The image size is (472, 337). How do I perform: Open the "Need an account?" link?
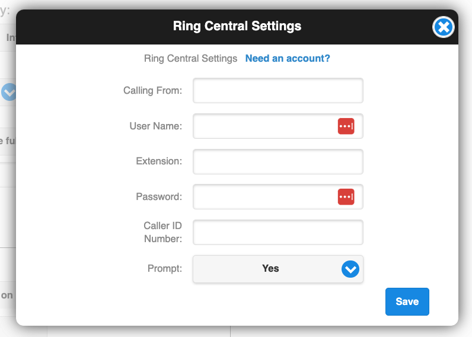288,58
